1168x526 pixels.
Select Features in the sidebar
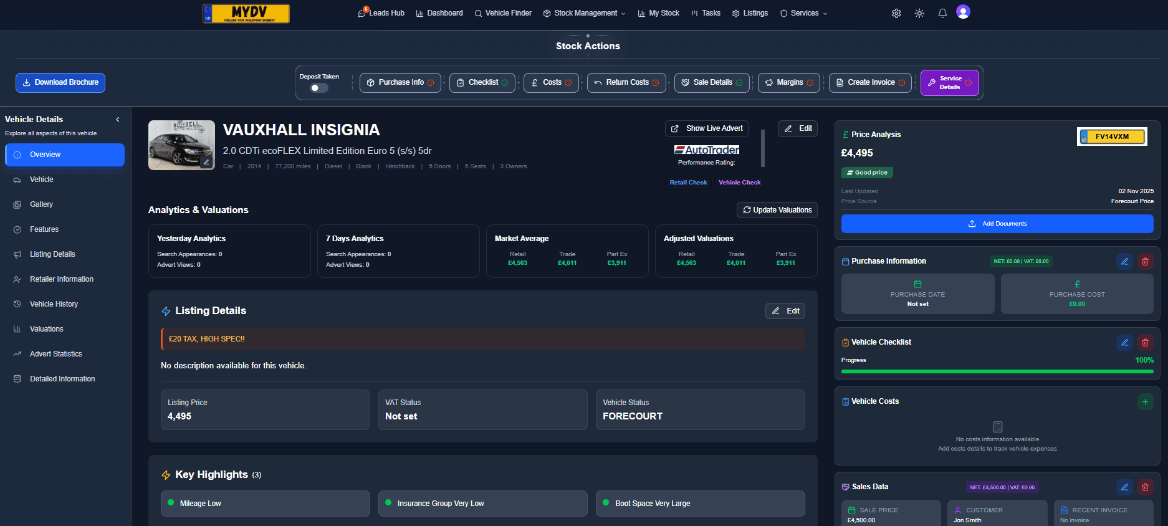[65, 229]
